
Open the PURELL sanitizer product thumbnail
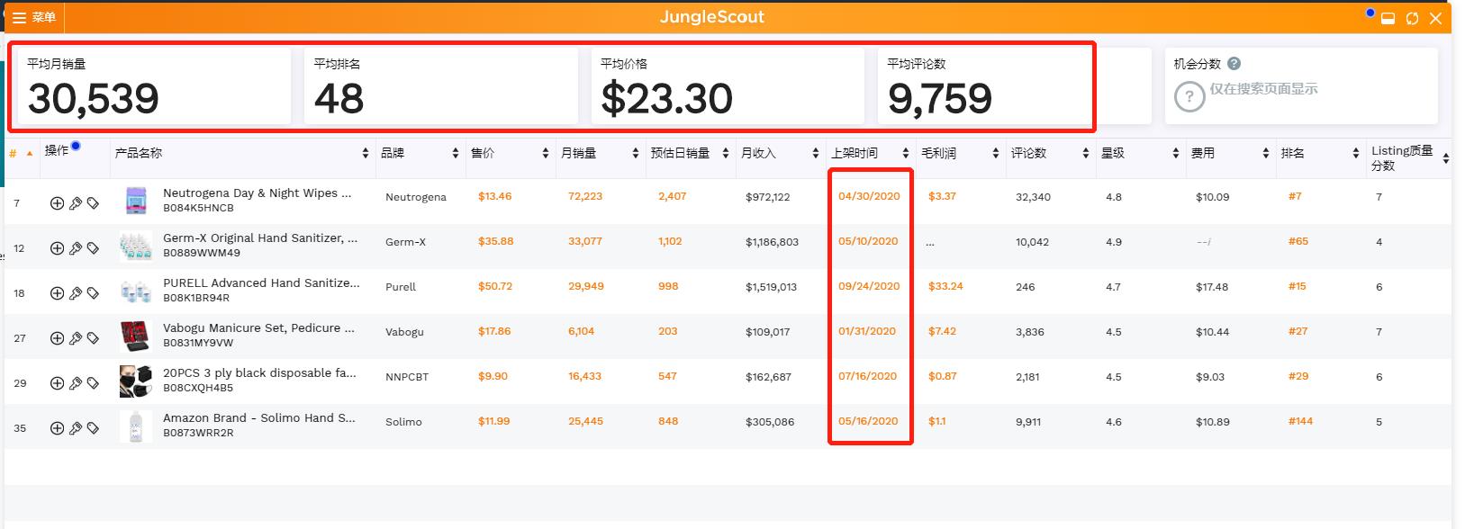(x=136, y=290)
